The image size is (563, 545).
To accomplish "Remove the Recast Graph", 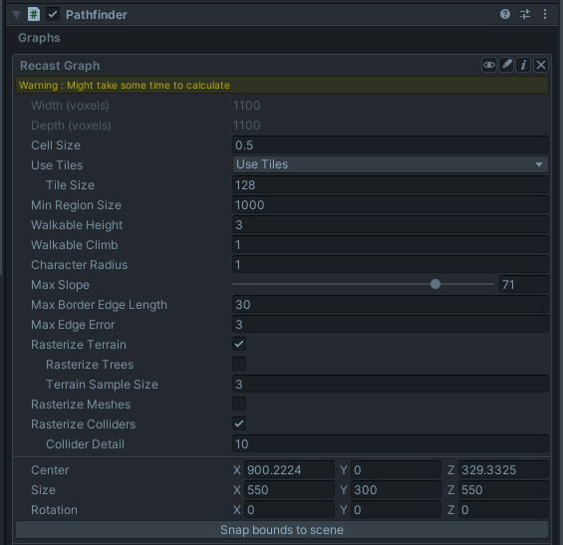I will pyautogui.click(x=541, y=65).
